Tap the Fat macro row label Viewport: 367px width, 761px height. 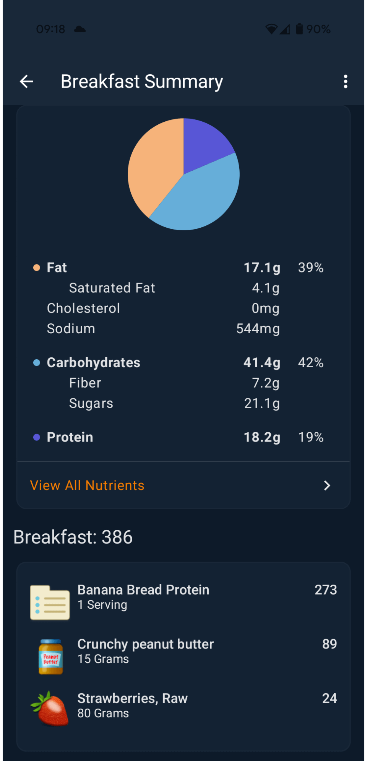coord(57,267)
